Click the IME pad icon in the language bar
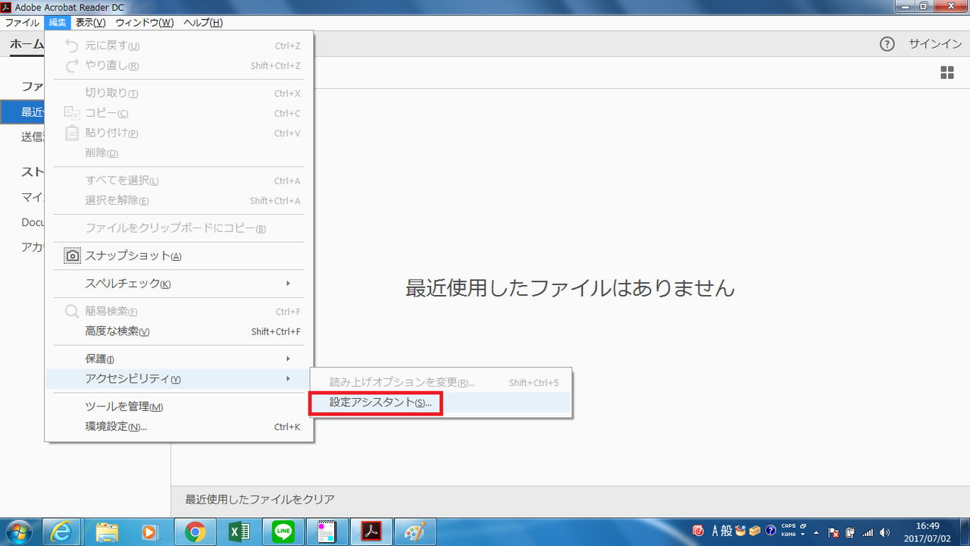The width and height of the screenshot is (970, 546). (x=740, y=531)
